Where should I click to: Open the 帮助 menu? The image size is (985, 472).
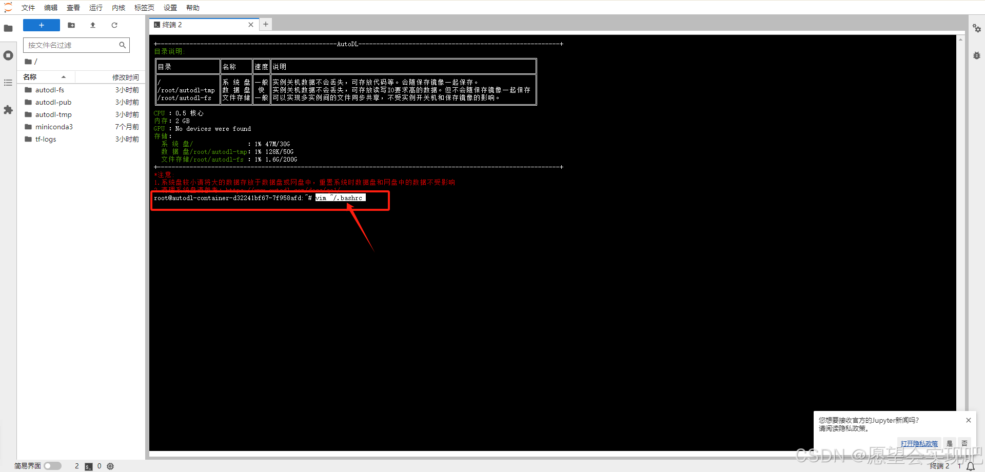pos(193,8)
